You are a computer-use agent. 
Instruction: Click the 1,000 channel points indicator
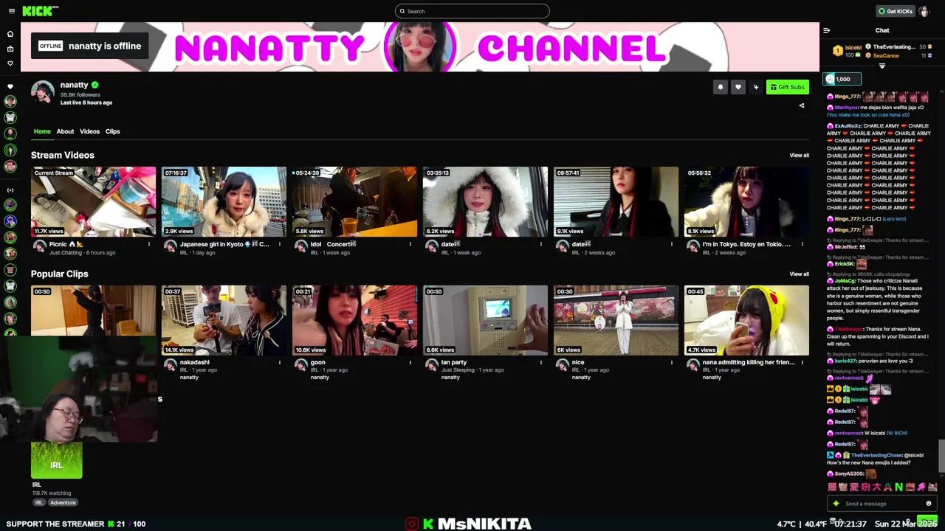(x=842, y=79)
